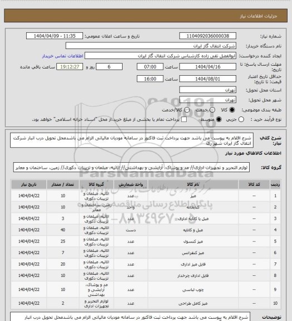Viewport: 292px width, 321px height.
Task: Click quantity 20 in فایل میز اداری row
Action: 62,264
